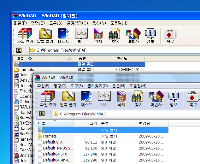The height and width of the screenshot is (164, 200).
Task: Click 테스트 icon in back WinRAR (평가판) window
Action: [63, 33]
